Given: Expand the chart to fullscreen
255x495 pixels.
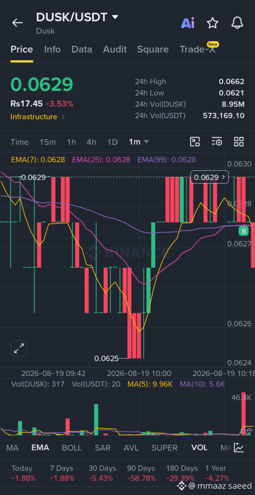Looking at the screenshot, I should click(19, 348).
